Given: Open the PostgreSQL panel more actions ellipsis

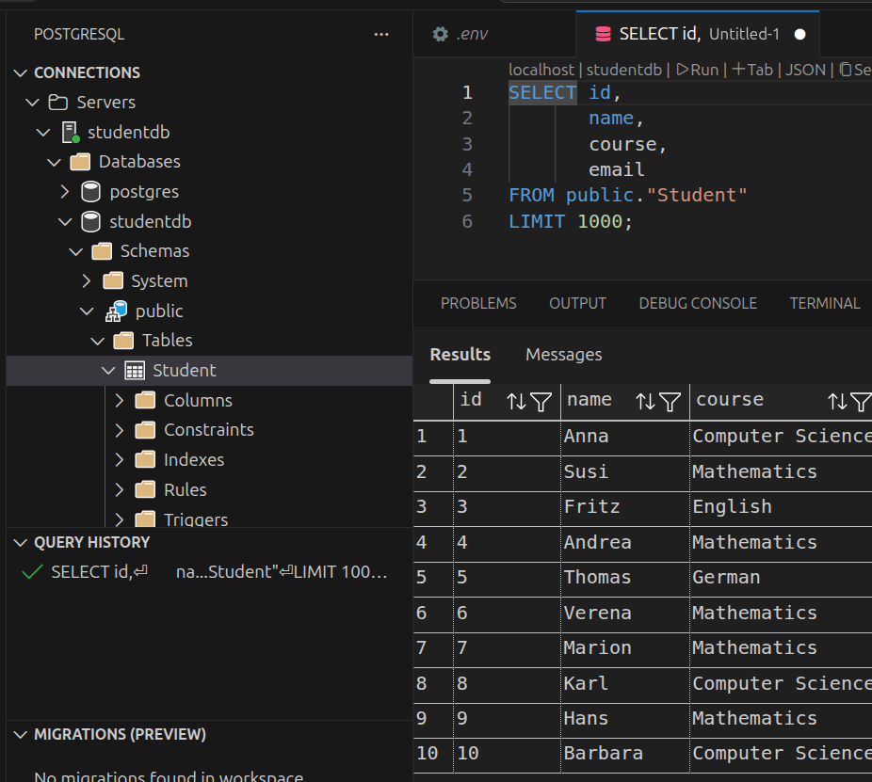Looking at the screenshot, I should 381,34.
